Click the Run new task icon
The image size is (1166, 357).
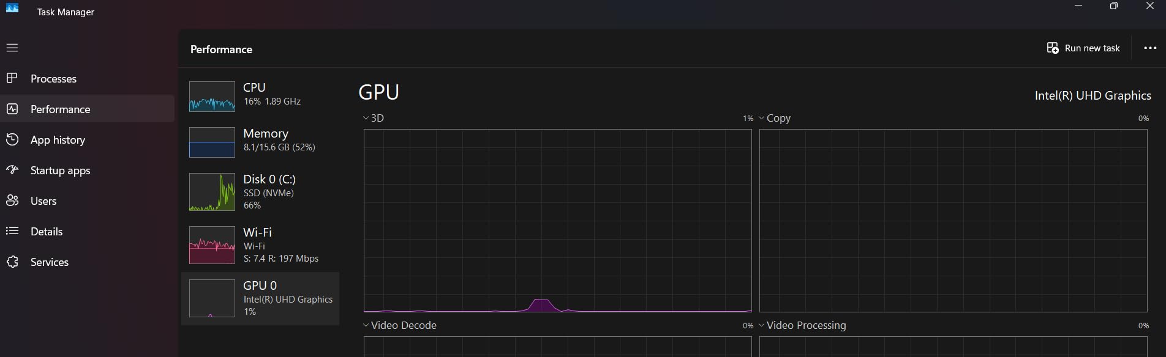(1053, 48)
